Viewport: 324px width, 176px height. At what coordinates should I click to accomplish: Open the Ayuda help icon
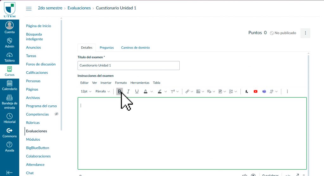click(x=9, y=147)
